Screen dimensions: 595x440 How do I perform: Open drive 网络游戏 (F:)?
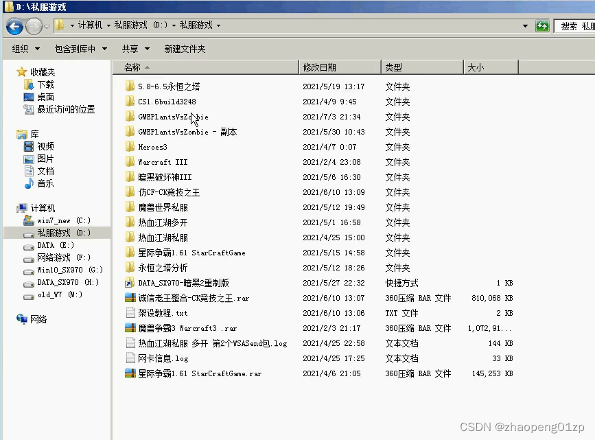point(64,258)
